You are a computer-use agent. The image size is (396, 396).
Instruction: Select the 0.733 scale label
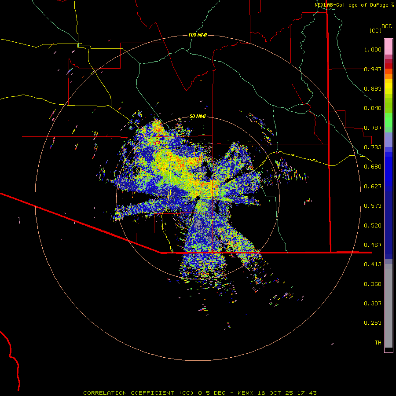tap(373, 147)
